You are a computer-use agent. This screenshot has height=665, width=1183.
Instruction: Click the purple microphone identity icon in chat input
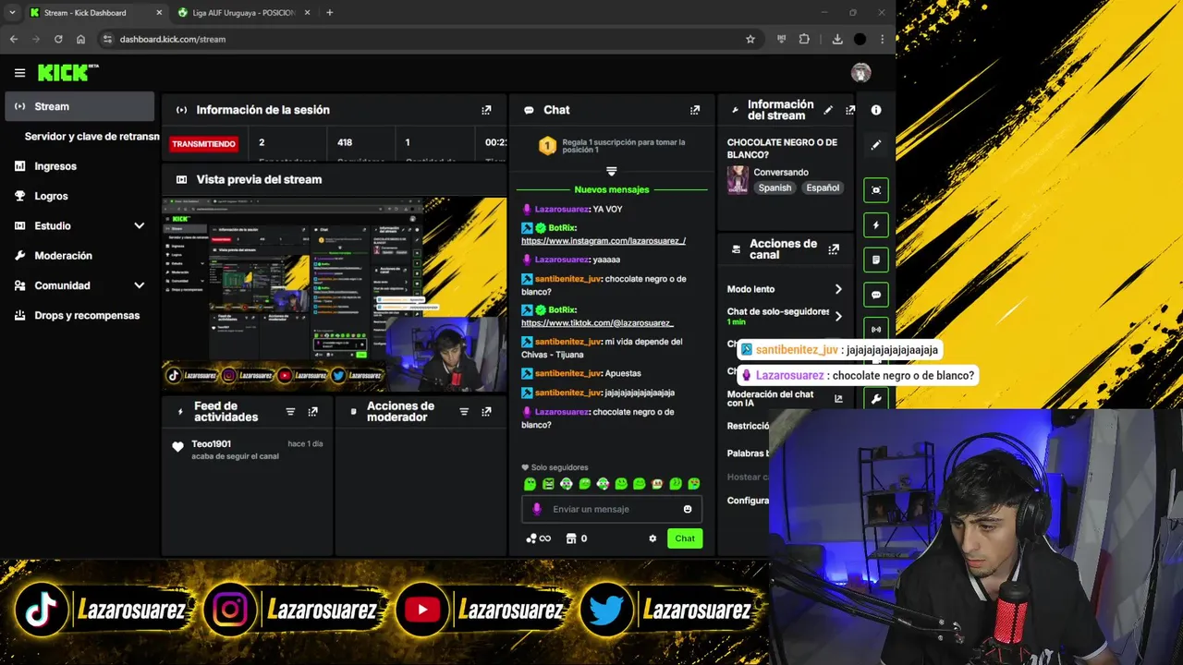point(537,509)
